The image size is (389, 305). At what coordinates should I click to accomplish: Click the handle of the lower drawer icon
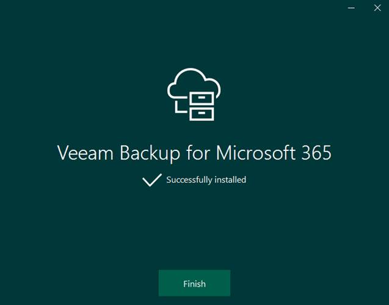tap(202, 113)
